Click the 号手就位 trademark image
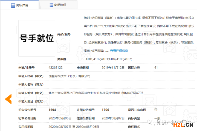 point(36,38)
